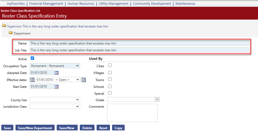This screenshot has width=258, height=132.
Task: Open the Start Date calendar picker
Action: coord(56,87)
